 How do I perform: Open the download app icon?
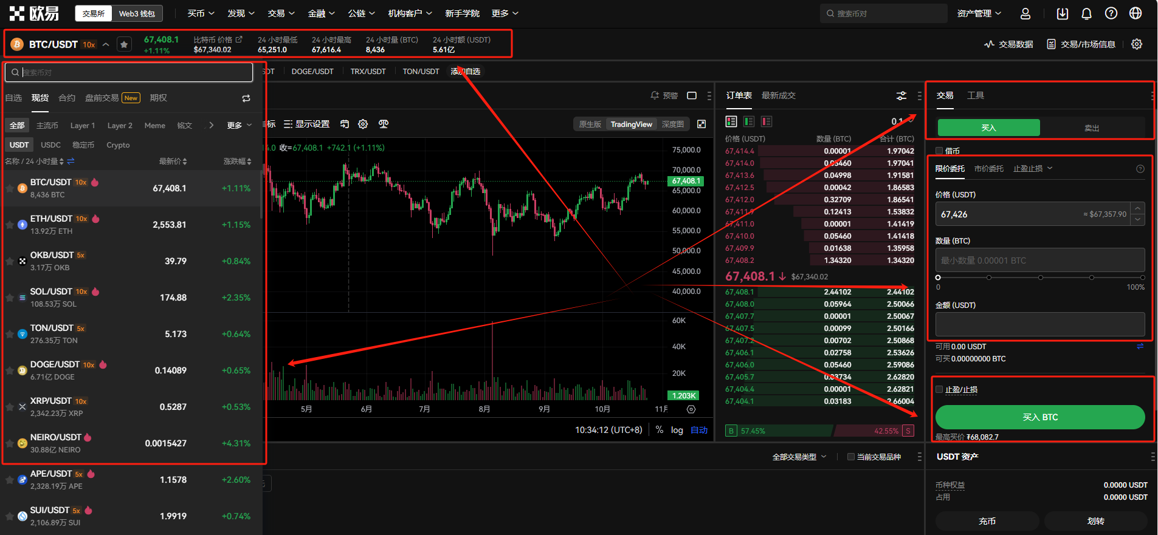[1063, 13]
